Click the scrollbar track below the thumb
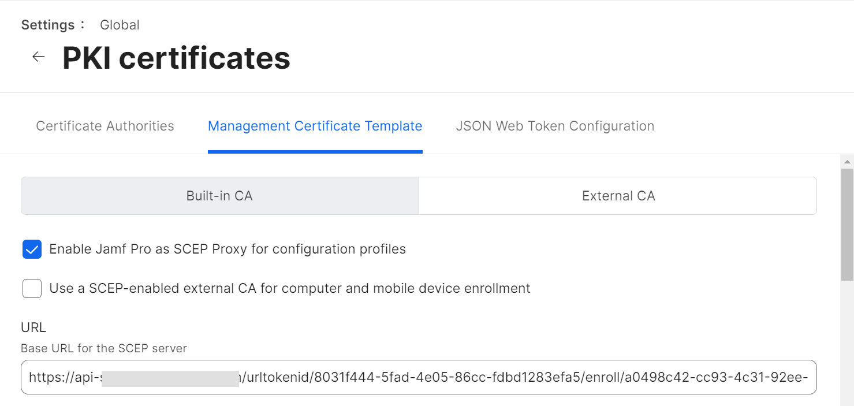 coord(847,347)
